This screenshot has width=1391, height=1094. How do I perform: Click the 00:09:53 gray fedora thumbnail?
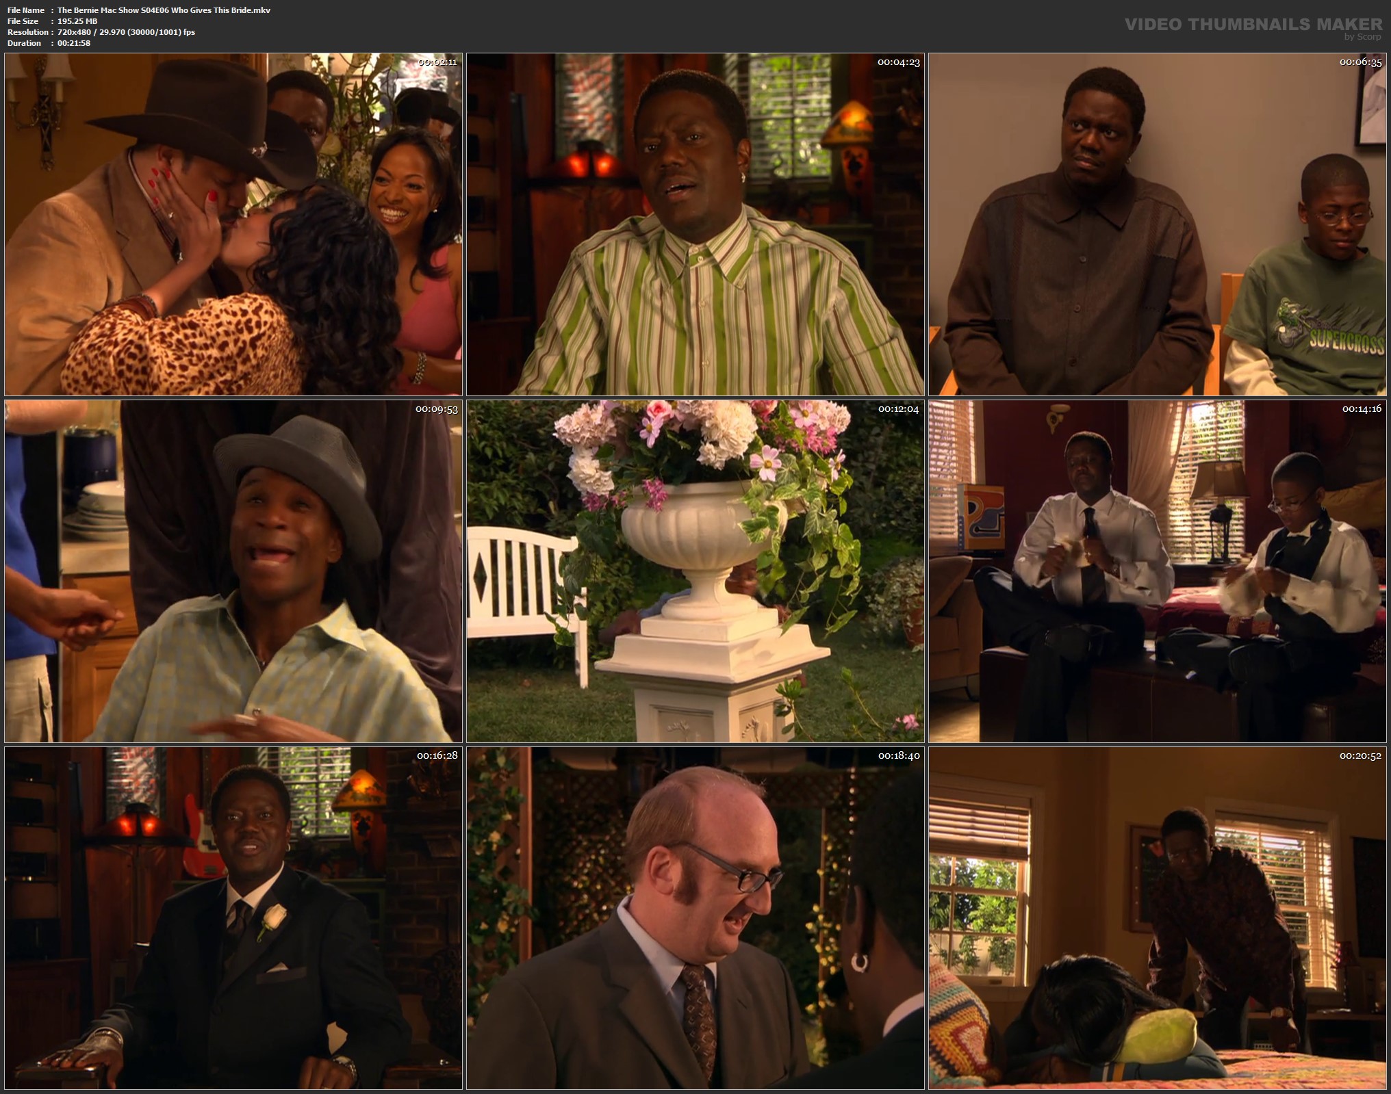pyautogui.click(x=233, y=571)
